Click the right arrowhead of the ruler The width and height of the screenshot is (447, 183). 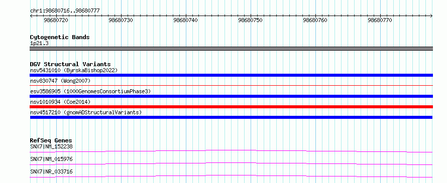(431, 16)
